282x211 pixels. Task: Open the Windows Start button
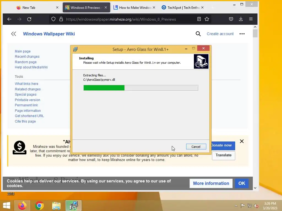pyautogui.click(x=7, y=206)
